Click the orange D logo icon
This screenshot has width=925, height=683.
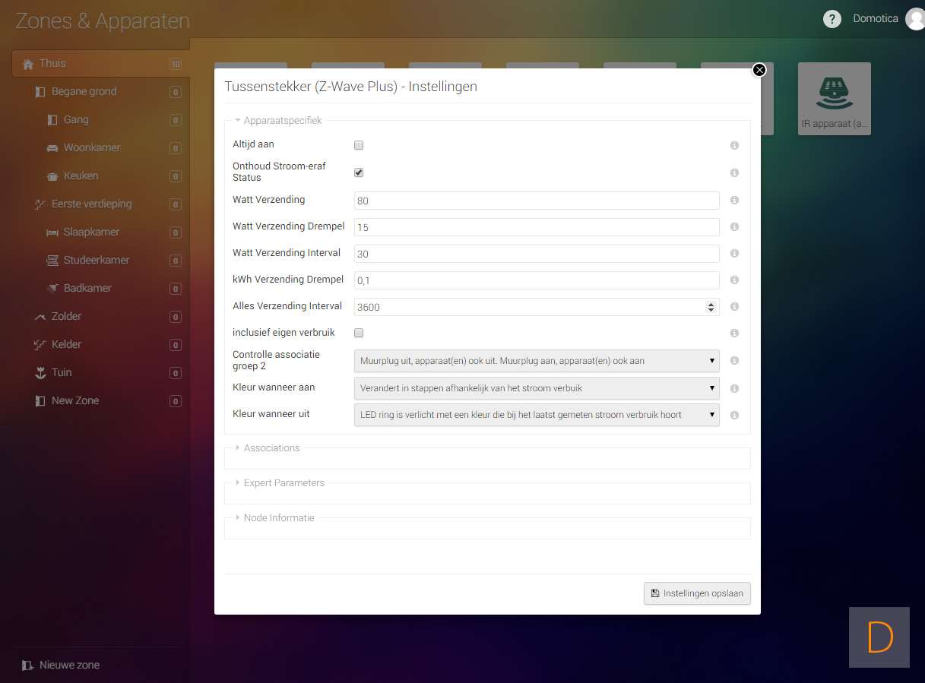pyautogui.click(x=879, y=637)
